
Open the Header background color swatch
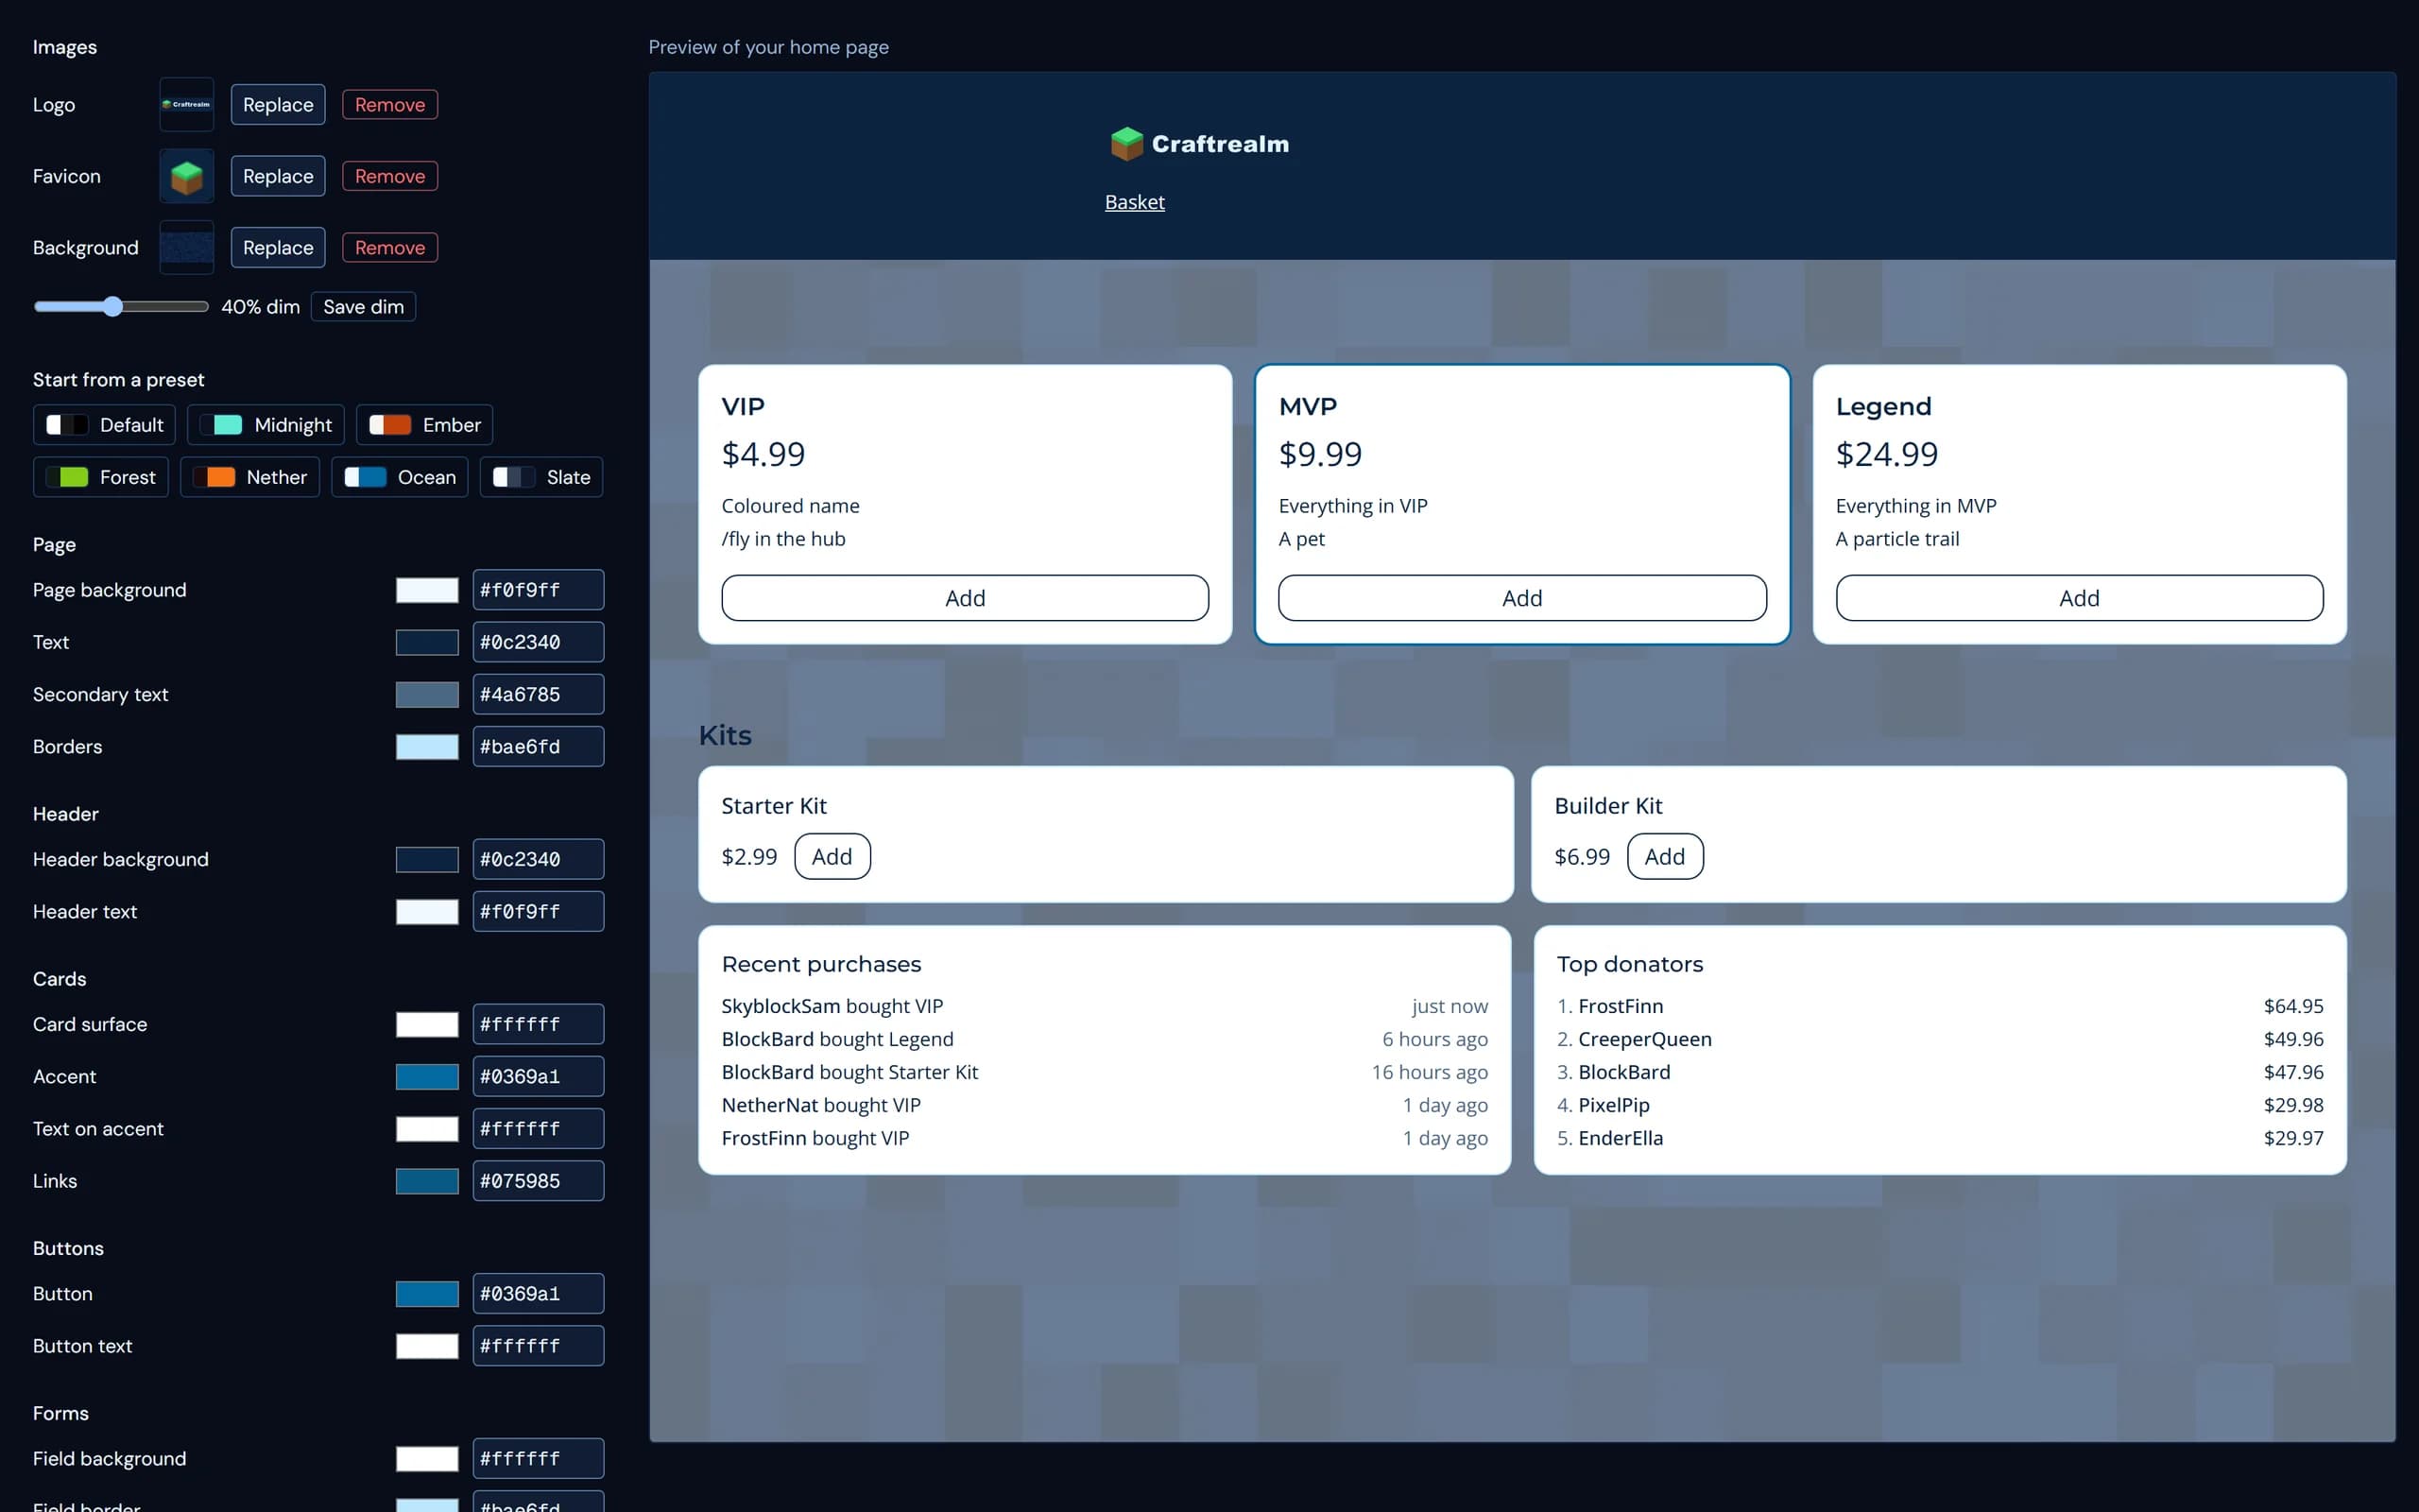(427, 859)
